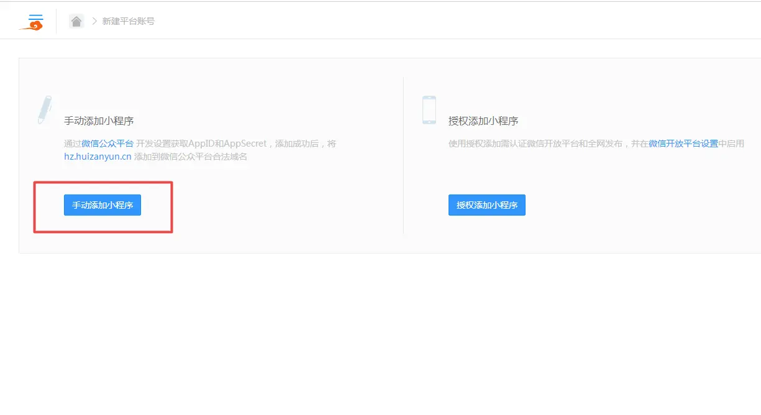
Task: Open the 微信开放平台设置 link
Action: coord(683,144)
